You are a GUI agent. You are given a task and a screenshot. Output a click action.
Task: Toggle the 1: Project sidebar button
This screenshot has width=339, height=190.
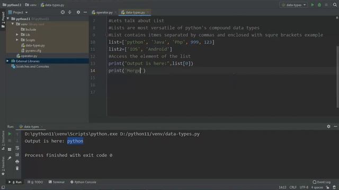pyautogui.click(x=3, y=20)
